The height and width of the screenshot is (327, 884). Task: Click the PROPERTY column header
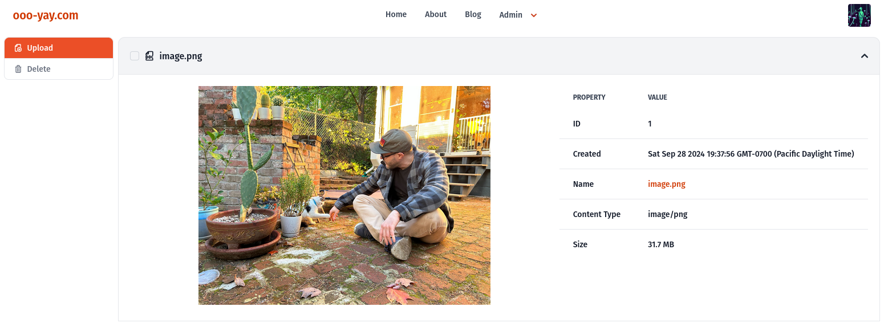pyautogui.click(x=589, y=97)
